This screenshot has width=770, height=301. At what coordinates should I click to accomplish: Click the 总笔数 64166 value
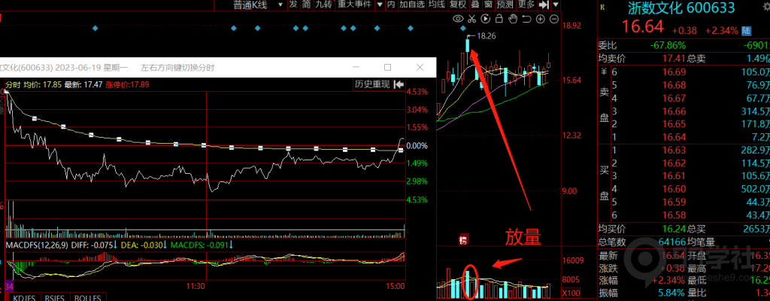click(670, 242)
